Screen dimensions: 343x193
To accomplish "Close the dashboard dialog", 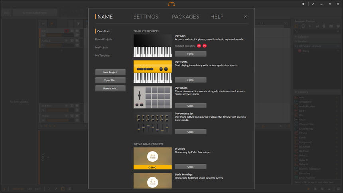I will point(245,17).
